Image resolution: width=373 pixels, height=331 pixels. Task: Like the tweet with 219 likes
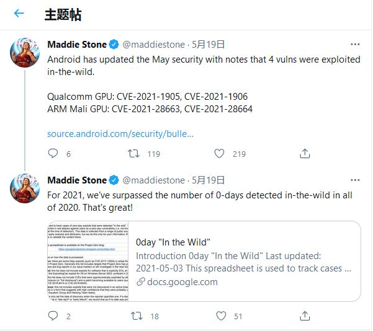point(219,154)
